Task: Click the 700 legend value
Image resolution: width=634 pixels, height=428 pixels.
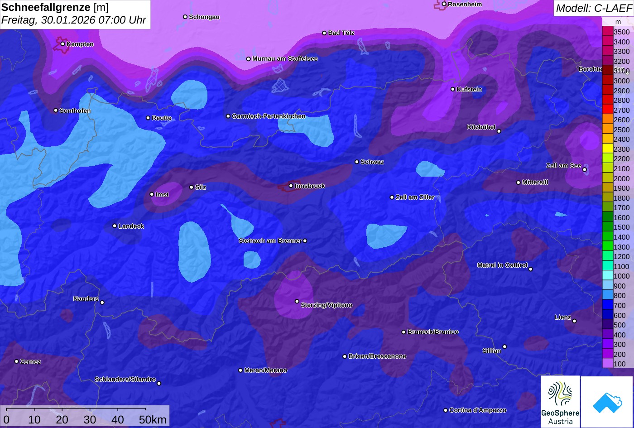Action: tap(620, 305)
